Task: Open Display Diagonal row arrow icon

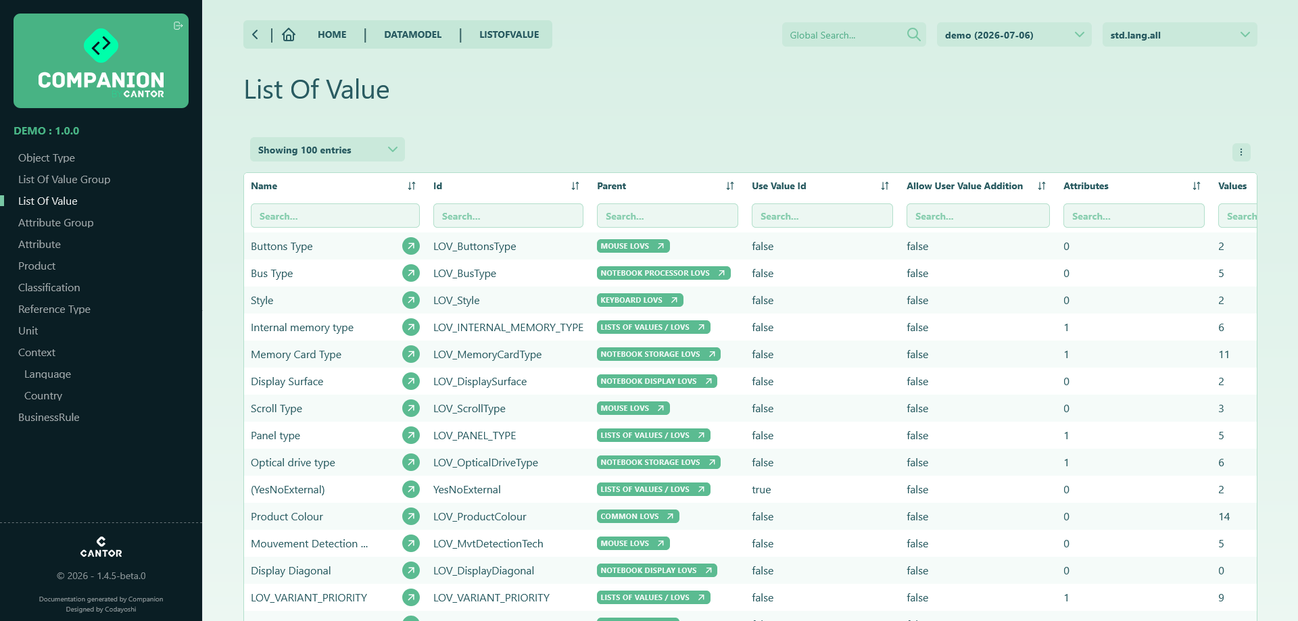Action: point(411,570)
